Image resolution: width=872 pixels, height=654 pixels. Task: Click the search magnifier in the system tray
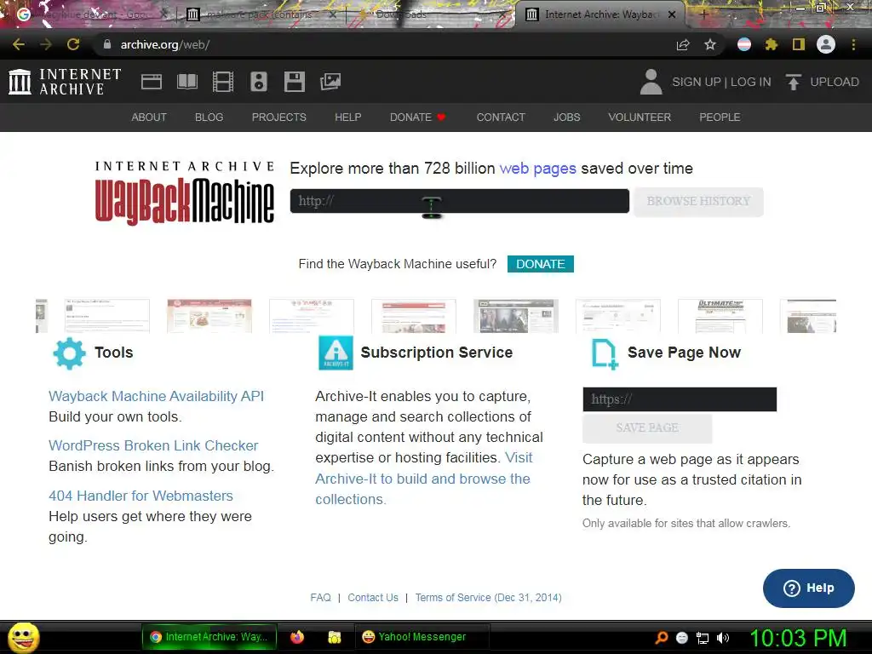pyautogui.click(x=661, y=638)
